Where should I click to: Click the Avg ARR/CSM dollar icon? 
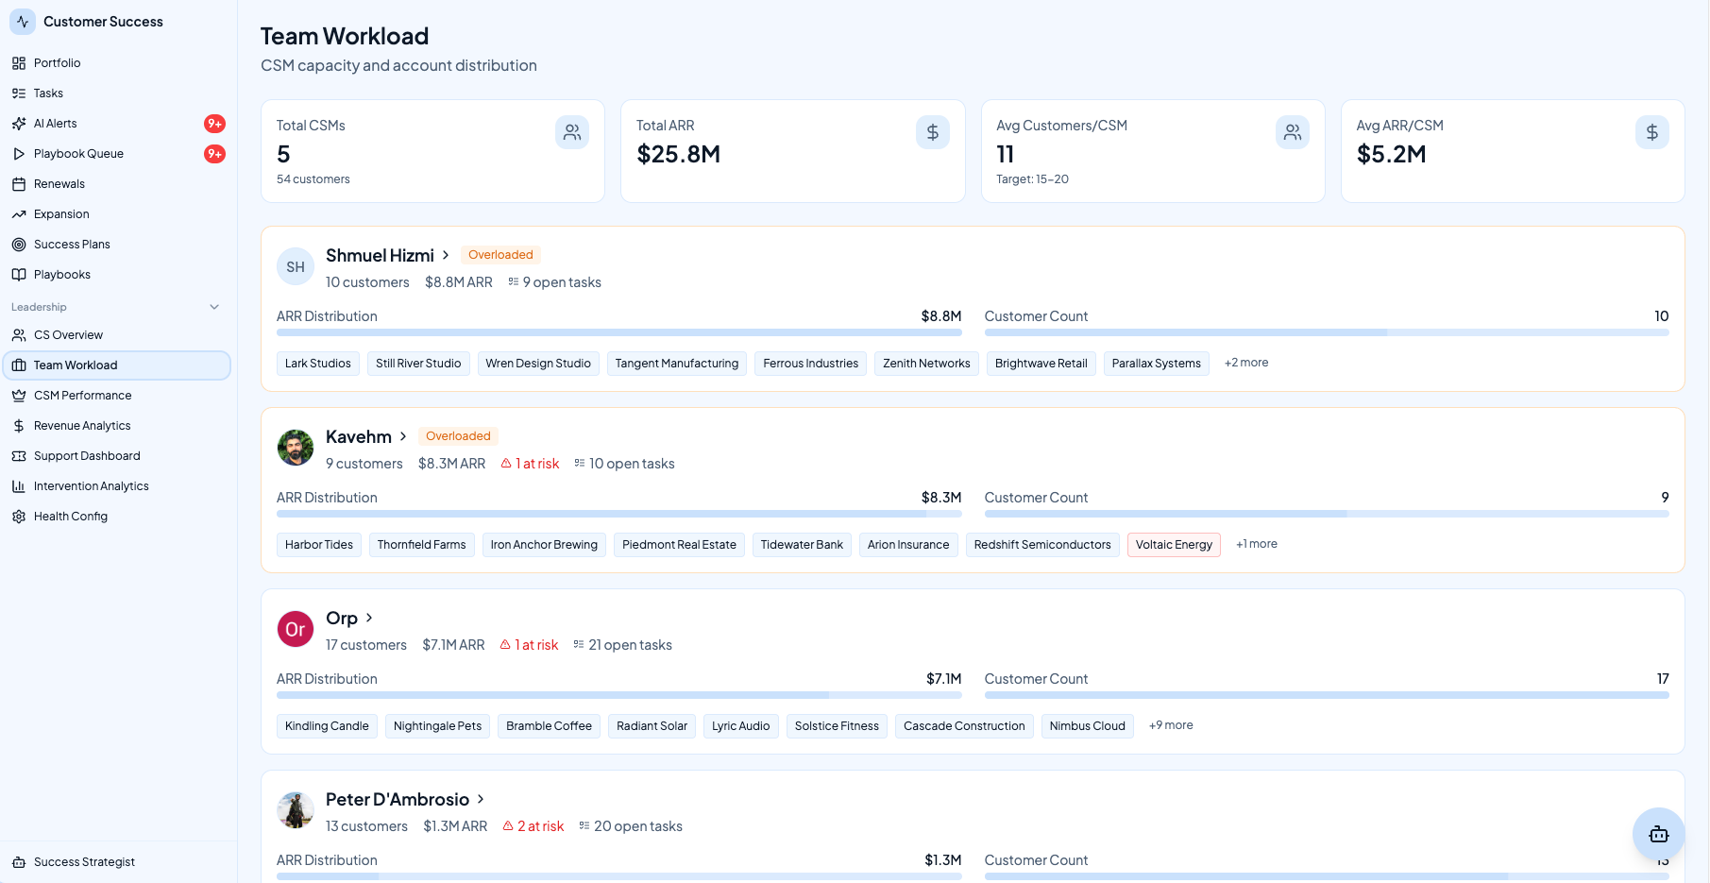(x=1652, y=132)
